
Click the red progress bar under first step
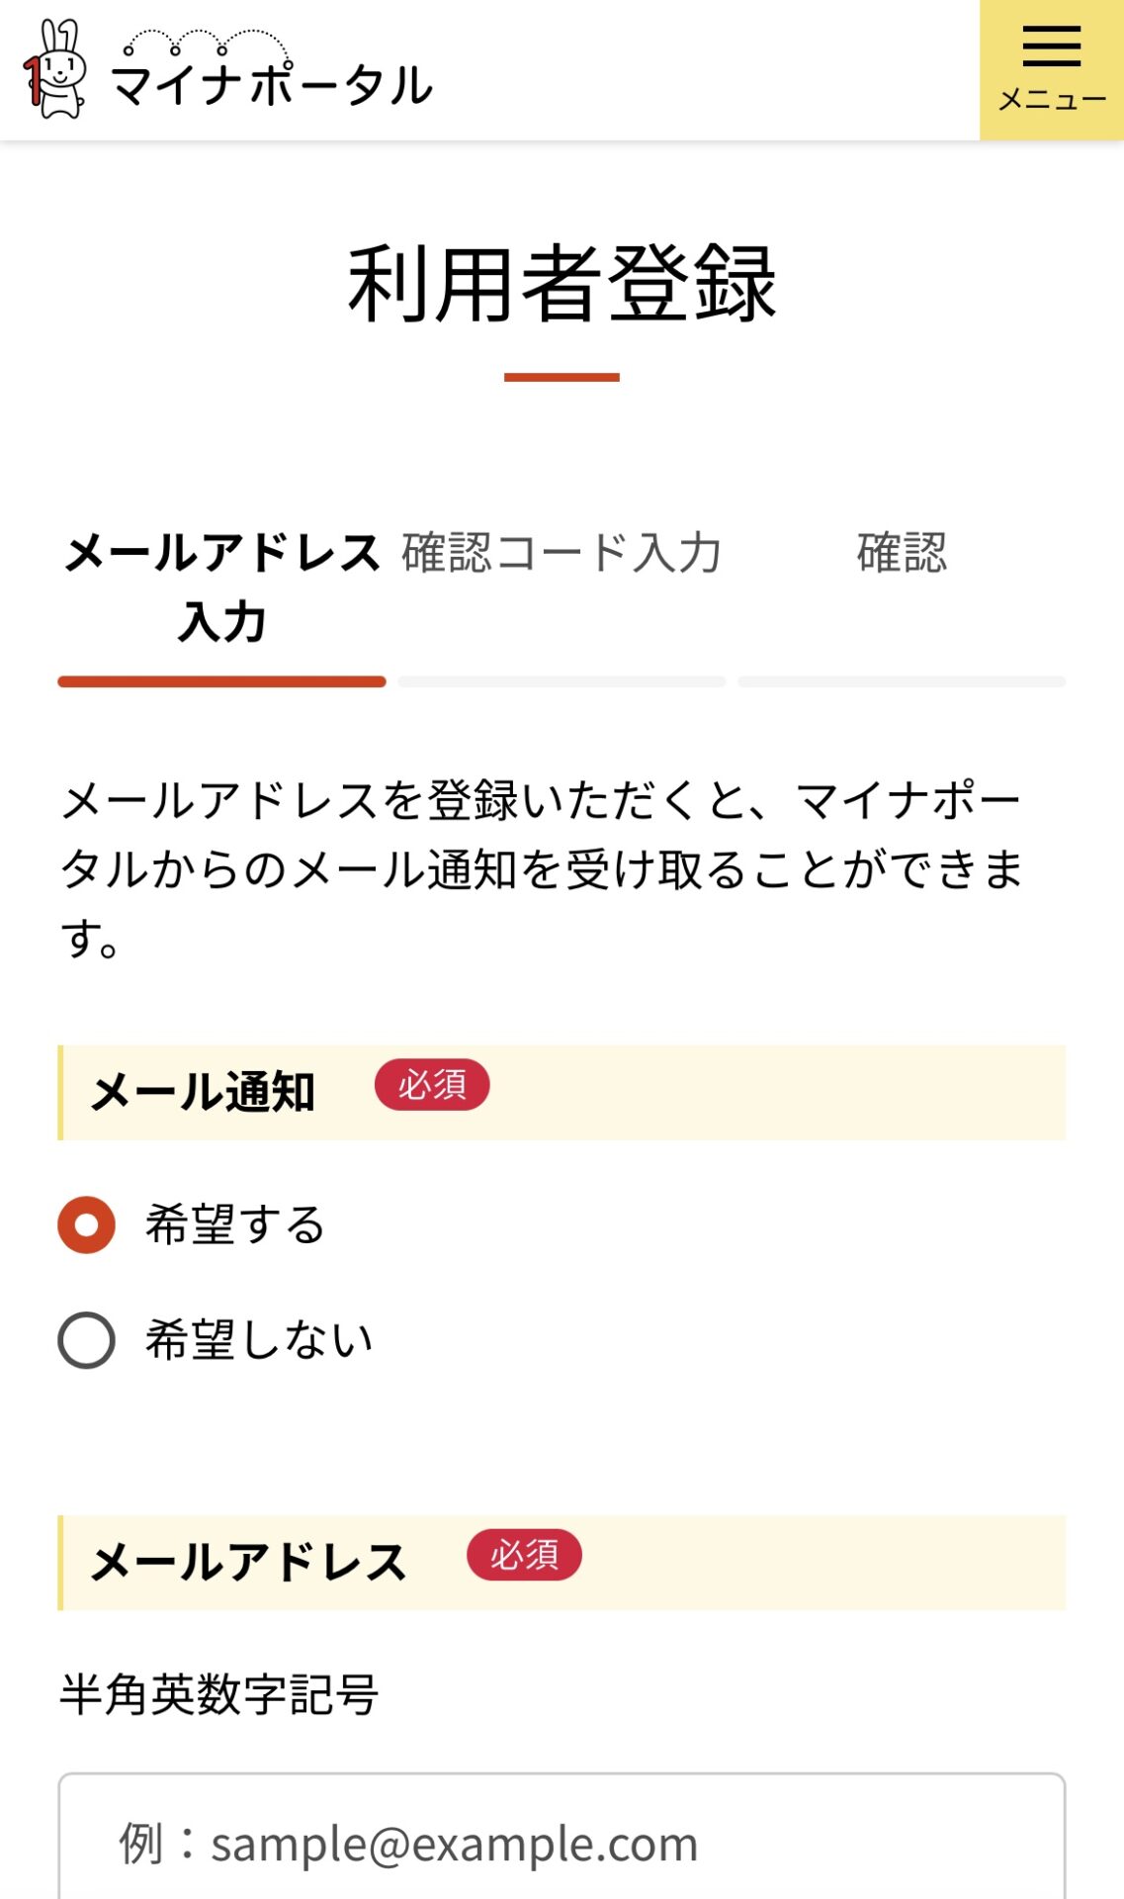coord(221,681)
